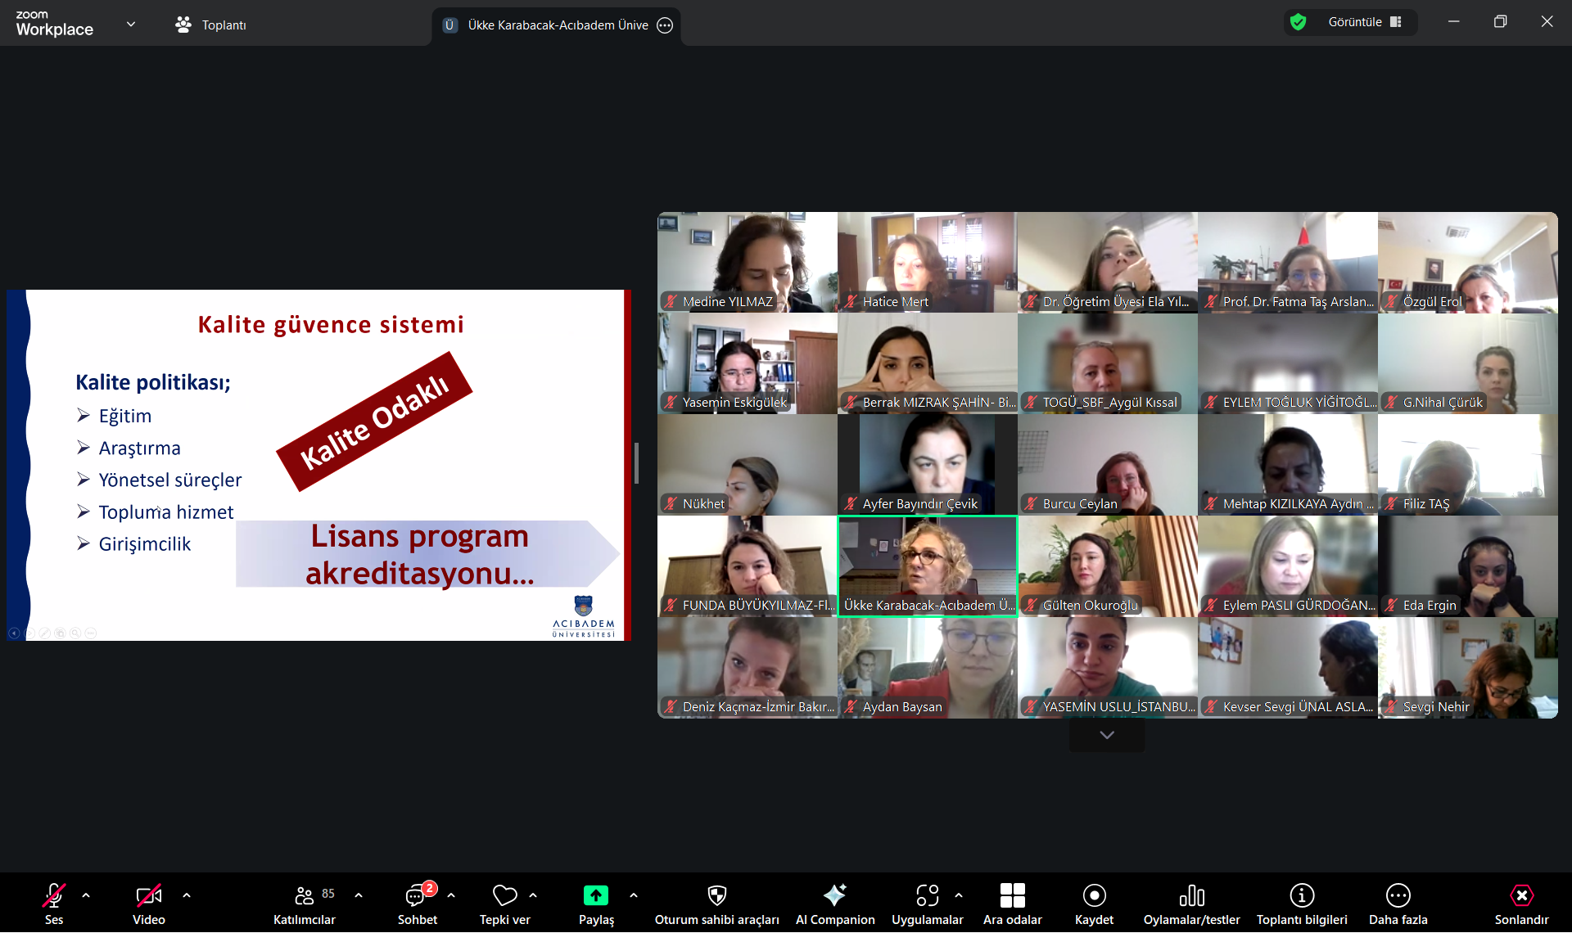Expand video options arrow next to Video
Screen dimensions: 1572x933
(187, 895)
